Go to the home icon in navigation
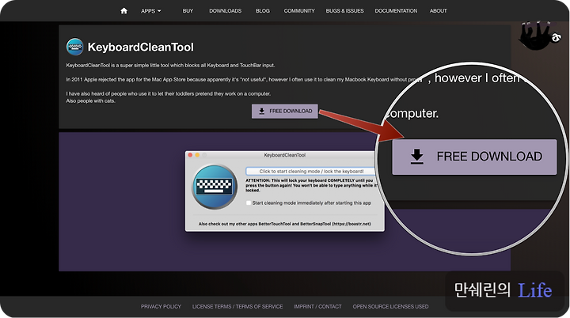 pyautogui.click(x=124, y=11)
